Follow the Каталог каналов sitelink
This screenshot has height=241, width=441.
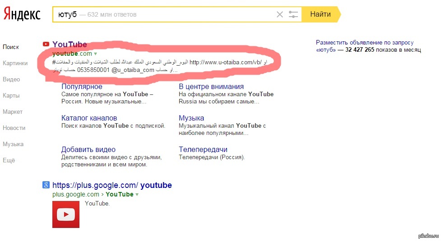click(x=89, y=118)
